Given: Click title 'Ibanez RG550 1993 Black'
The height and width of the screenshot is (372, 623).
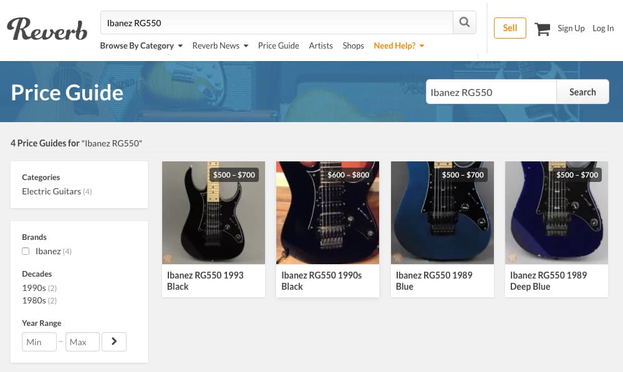Looking at the screenshot, I should (205, 280).
